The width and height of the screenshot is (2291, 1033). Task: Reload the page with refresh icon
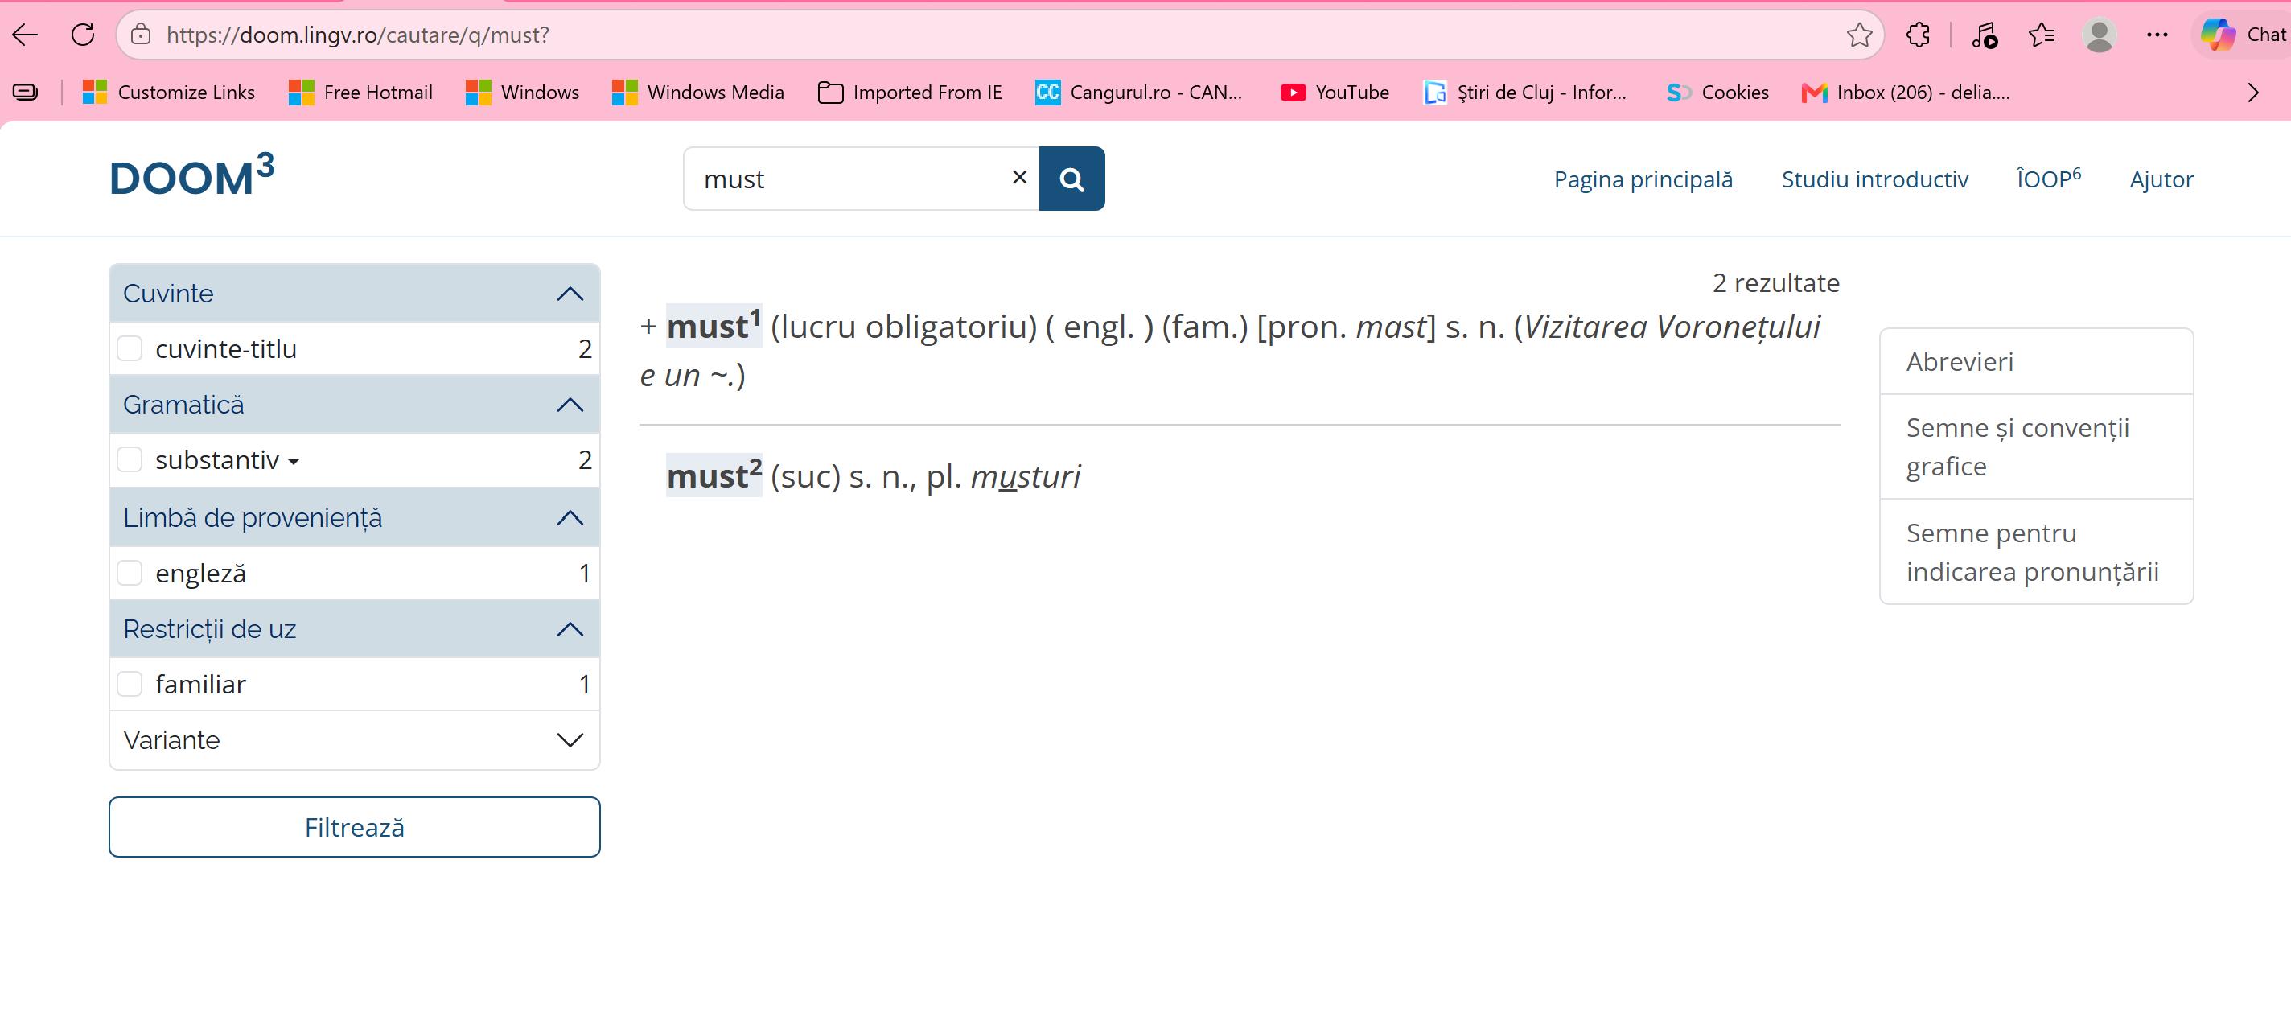click(x=83, y=35)
